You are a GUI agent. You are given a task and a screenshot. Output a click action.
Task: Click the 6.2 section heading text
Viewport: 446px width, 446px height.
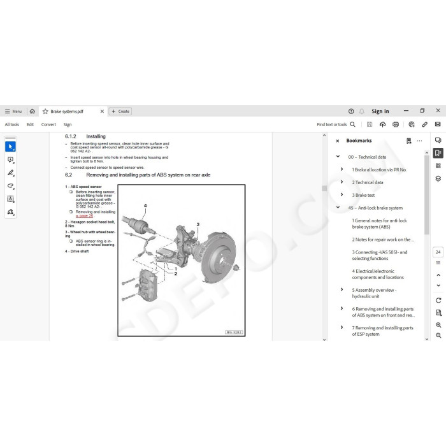(138, 175)
